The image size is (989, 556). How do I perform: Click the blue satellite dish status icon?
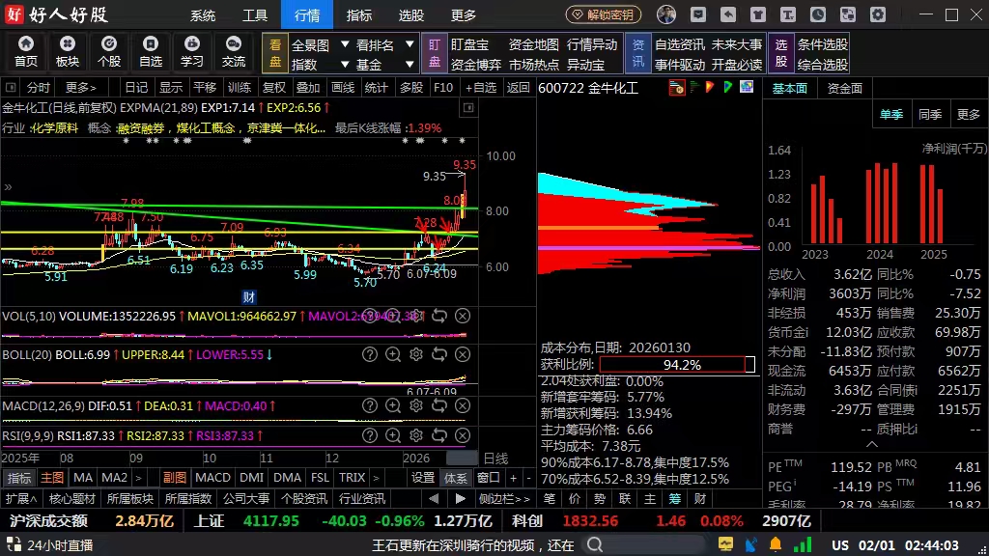750,544
